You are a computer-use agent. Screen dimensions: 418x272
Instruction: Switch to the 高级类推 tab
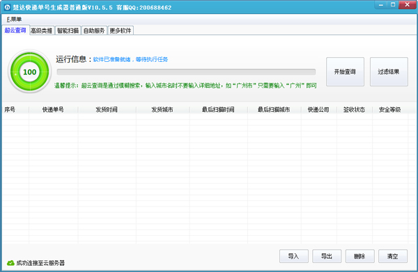[x=41, y=31]
